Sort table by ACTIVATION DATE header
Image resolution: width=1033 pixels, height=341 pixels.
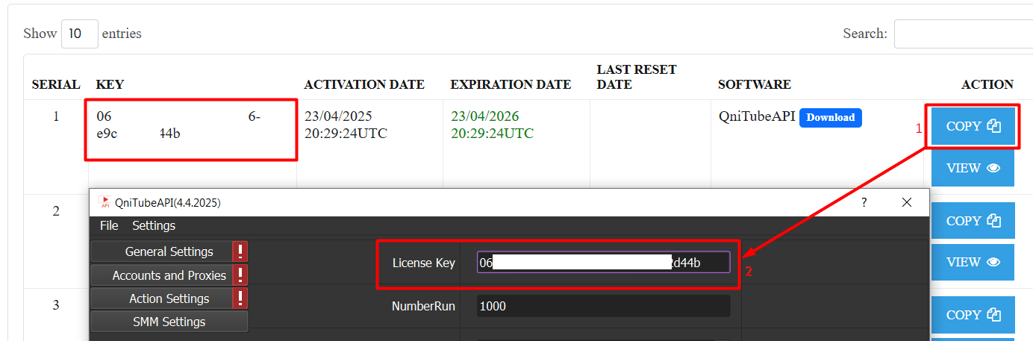(x=364, y=84)
